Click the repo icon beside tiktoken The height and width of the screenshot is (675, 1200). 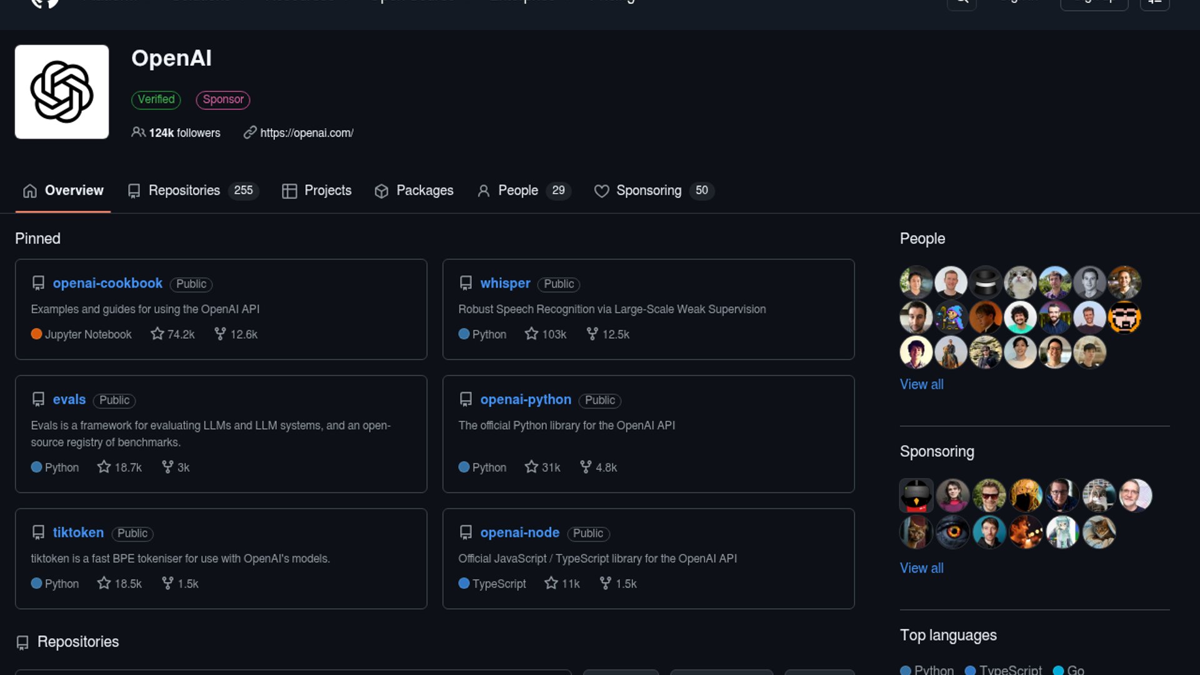click(38, 532)
